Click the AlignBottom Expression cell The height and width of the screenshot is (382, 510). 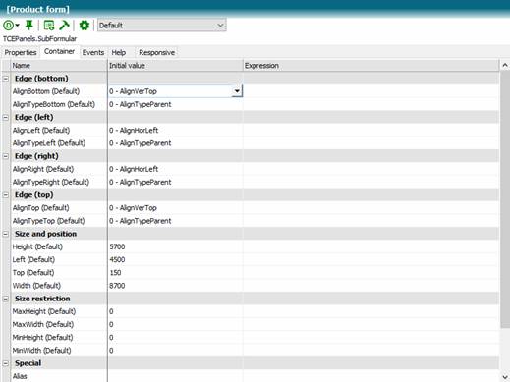(x=371, y=91)
